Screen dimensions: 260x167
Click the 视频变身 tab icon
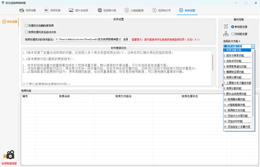coord(46,10)
